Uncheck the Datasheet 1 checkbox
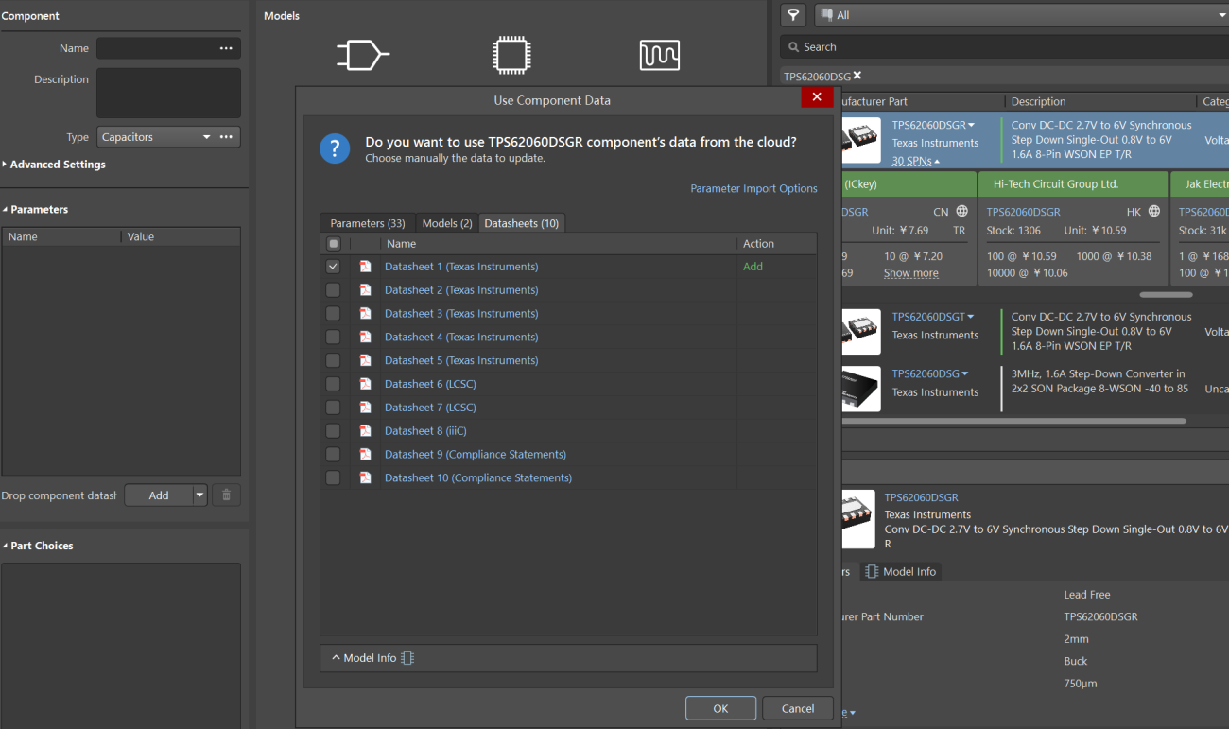This screenshot has height=729, width=1229. pyautogui.click(x=333, y=267)
